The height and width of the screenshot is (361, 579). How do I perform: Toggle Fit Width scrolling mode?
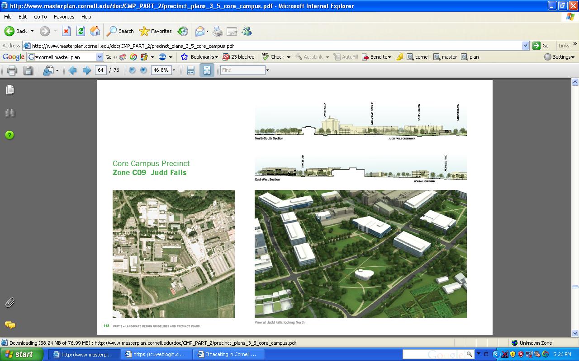tap(190, 70)
